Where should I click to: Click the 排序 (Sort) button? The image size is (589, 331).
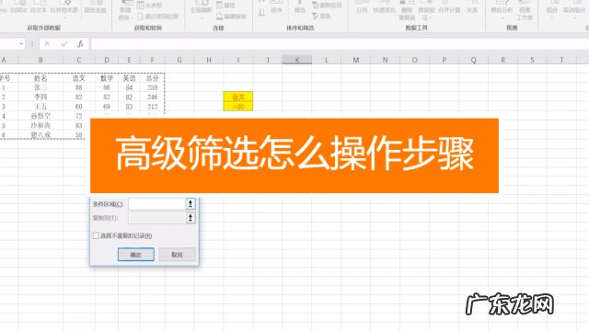click(x=276, y=6)
